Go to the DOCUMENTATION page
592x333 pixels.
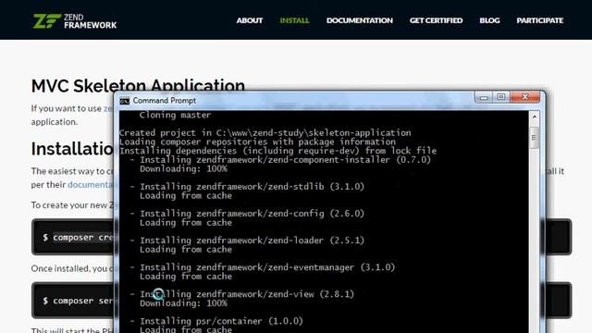(360, 20)
